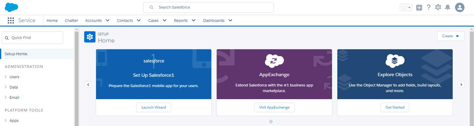The height and width of the screenshot is (126, 474).
Task: Select Setup Home in the sidebar
Action: (x=37, y=54)
